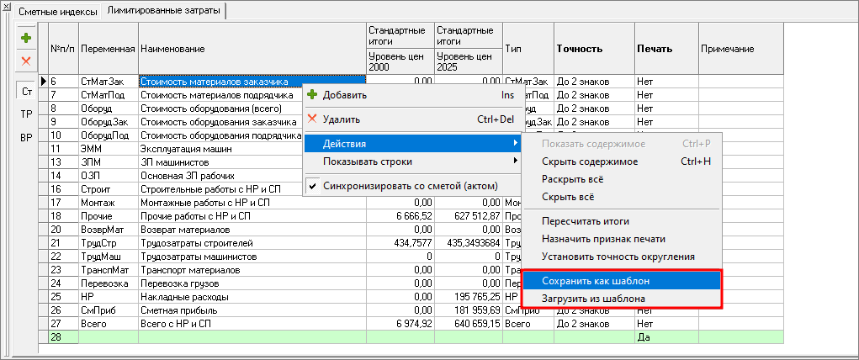Click 'Скрыть всё' in the submenu

568,197
